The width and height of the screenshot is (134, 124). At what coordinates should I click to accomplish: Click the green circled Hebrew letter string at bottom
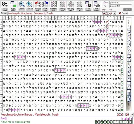click(x=114, y=122)
